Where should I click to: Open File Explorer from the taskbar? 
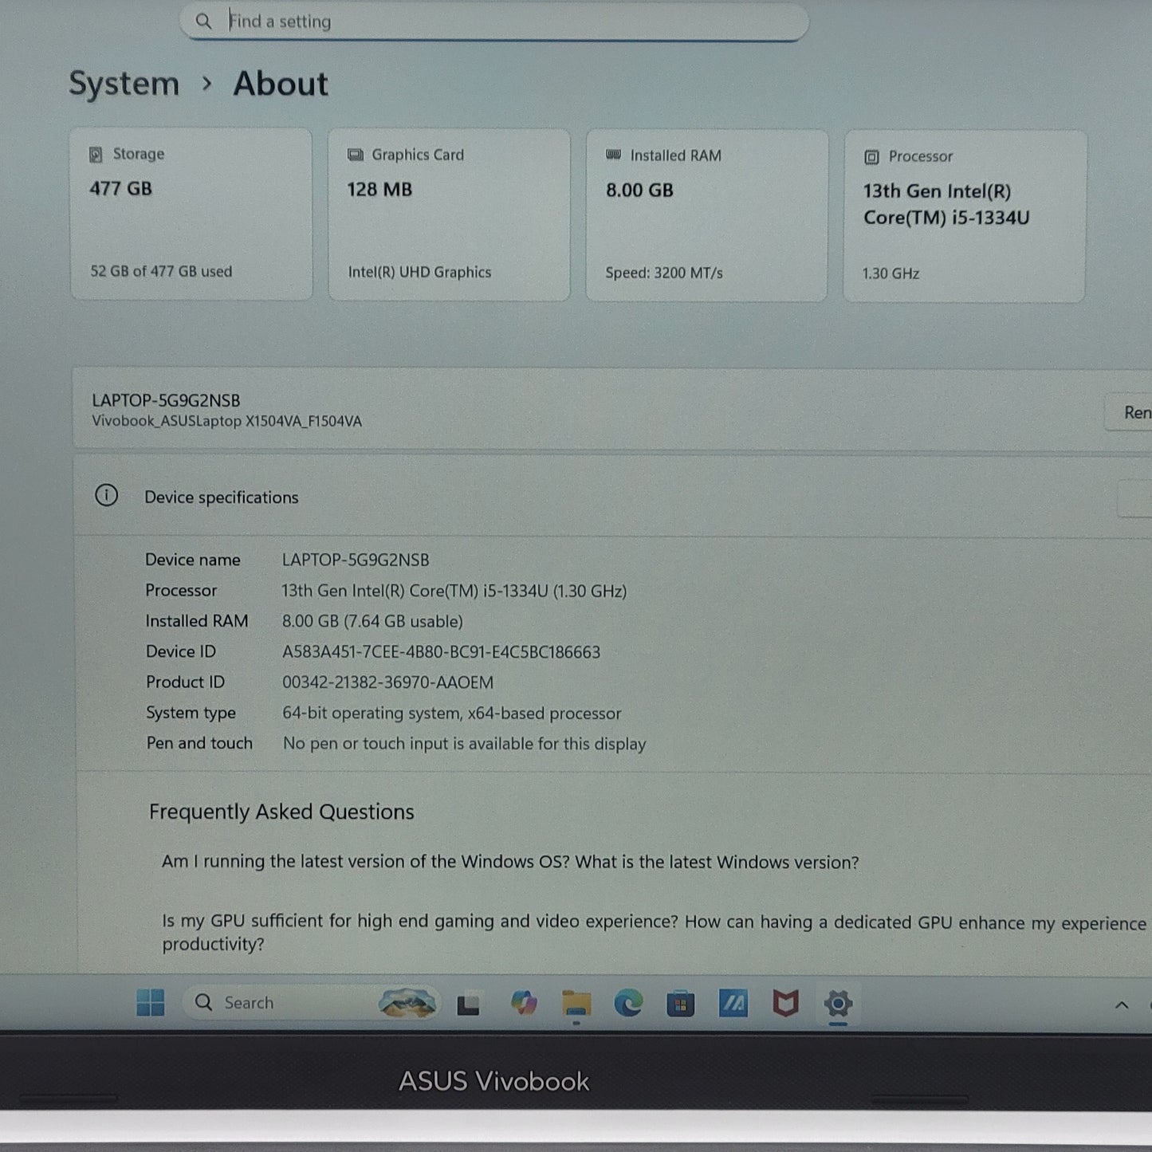576,1004
